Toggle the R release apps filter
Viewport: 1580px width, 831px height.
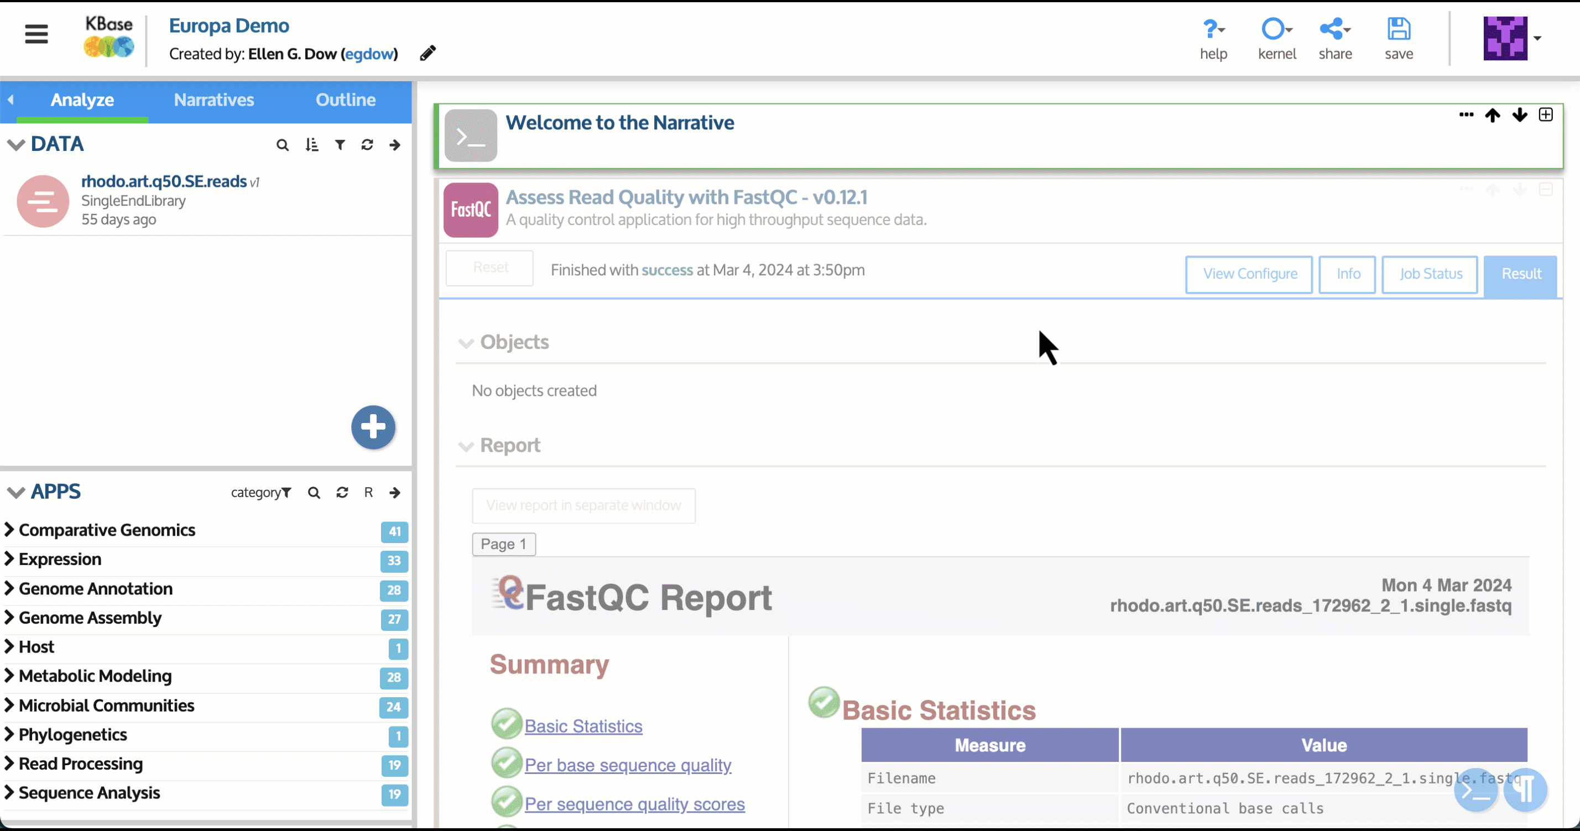[x=368, y=493]
